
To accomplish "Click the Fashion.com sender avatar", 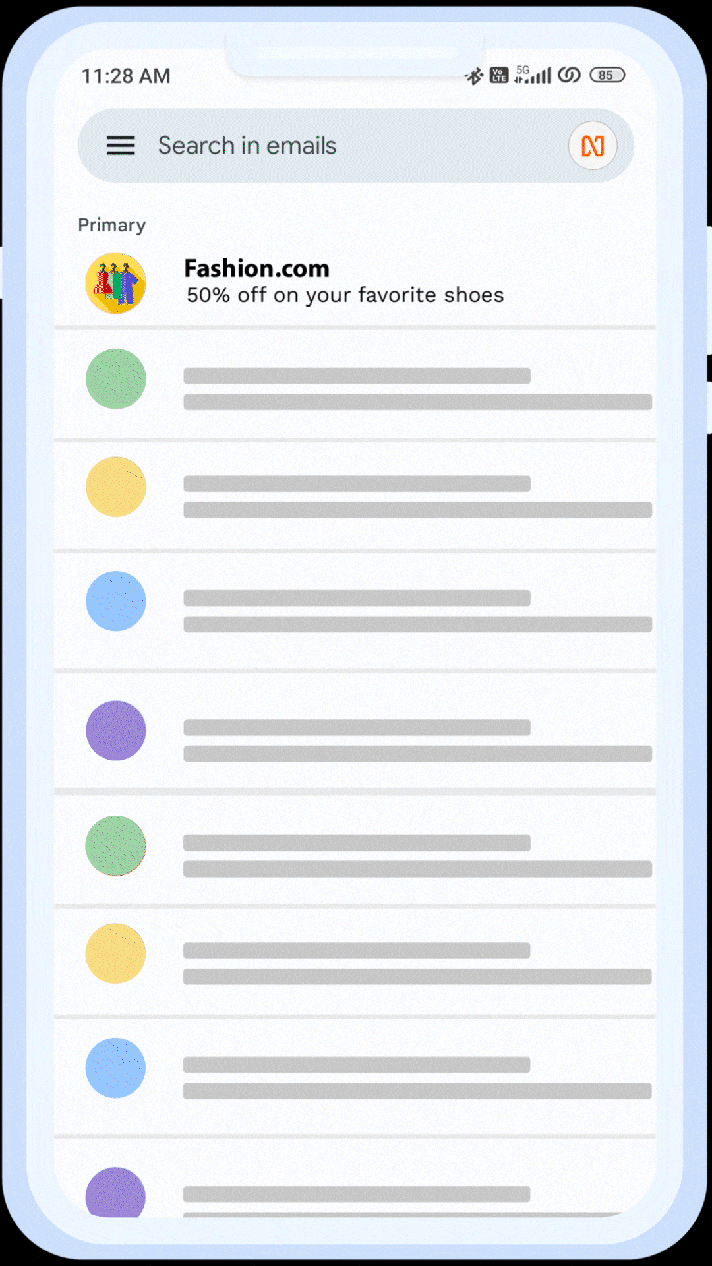I will (x=116, y=283).
